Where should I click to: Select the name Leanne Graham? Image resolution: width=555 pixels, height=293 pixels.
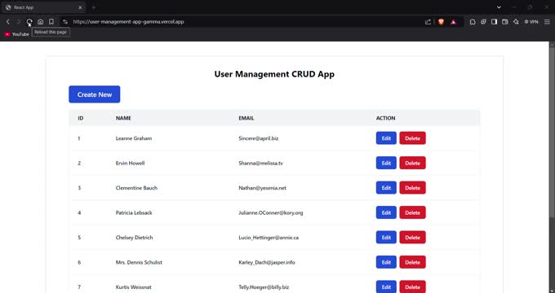coord(134,138)
